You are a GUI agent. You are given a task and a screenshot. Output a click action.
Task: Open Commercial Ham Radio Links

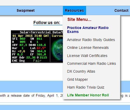[92, 63]
